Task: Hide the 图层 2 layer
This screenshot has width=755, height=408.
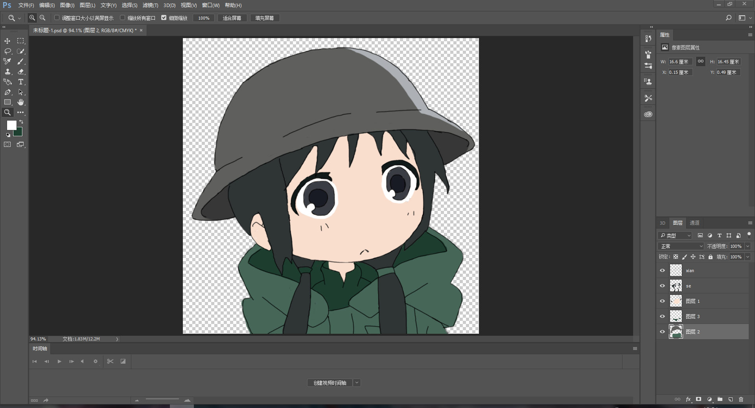Action: pos(662,332)
